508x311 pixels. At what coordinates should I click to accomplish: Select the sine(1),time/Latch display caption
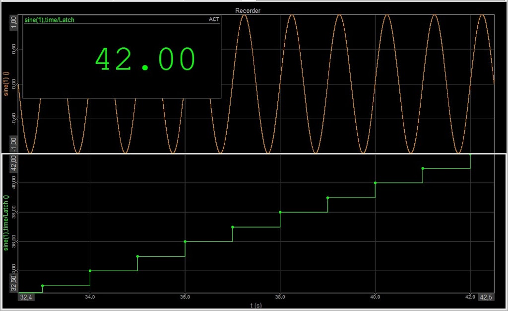point(49,20)
